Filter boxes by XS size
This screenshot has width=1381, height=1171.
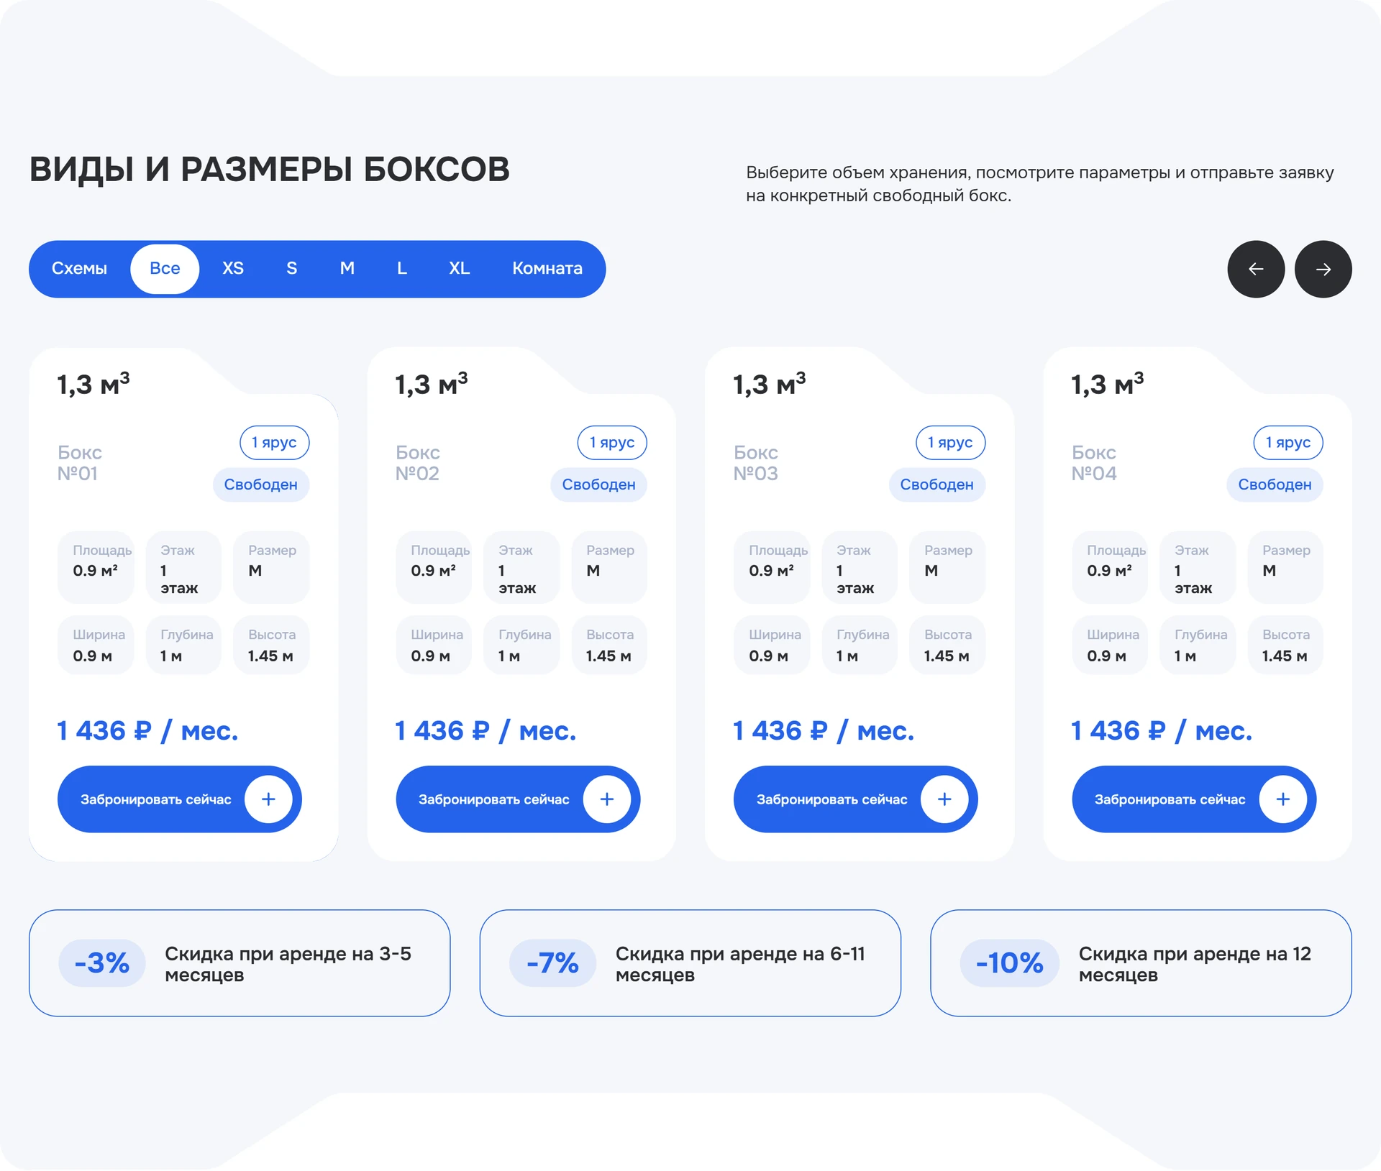[233, 269]
